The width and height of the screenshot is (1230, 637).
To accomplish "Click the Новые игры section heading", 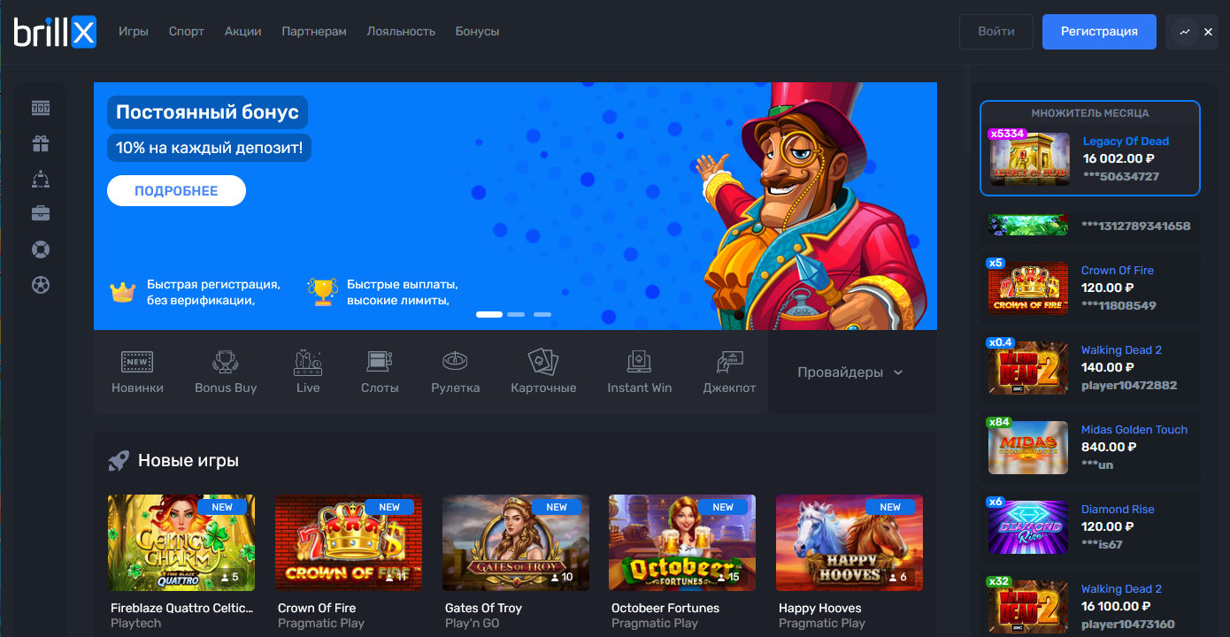I will pyautogui.click(x=188, y=461).
